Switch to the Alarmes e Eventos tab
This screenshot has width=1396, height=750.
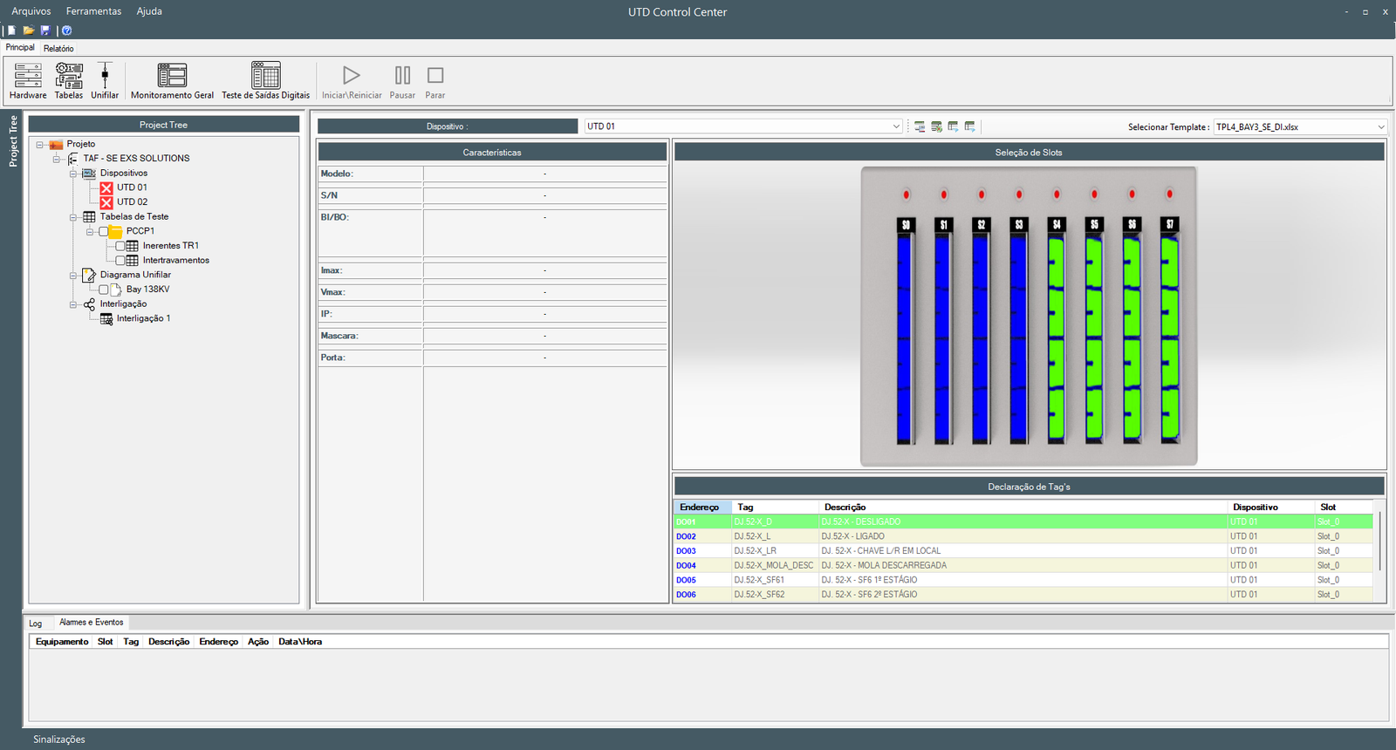point(92,623)
